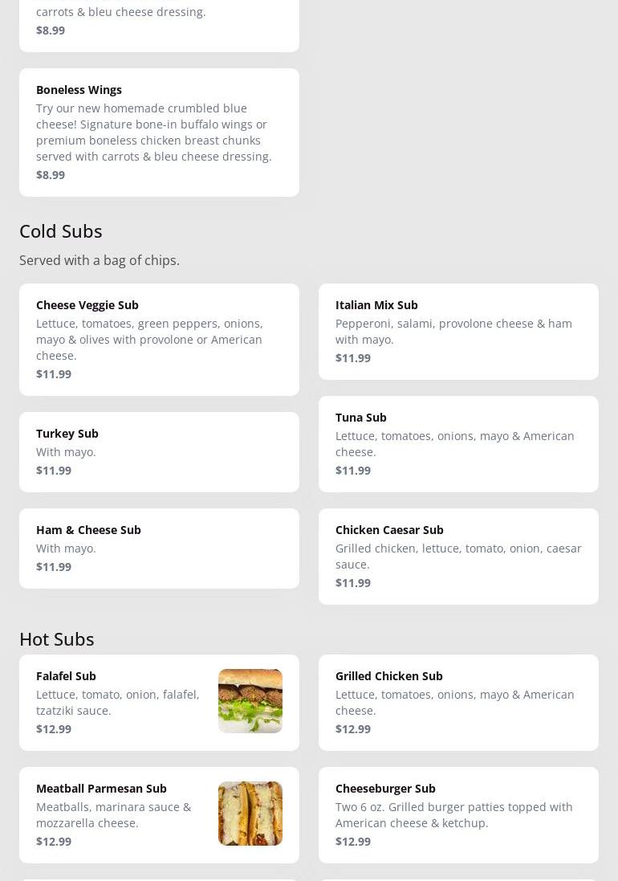The height and width of the screenshot is (881, 618).
Task: Click the Cold Subs section heading
Action: [x=61, y=231]
